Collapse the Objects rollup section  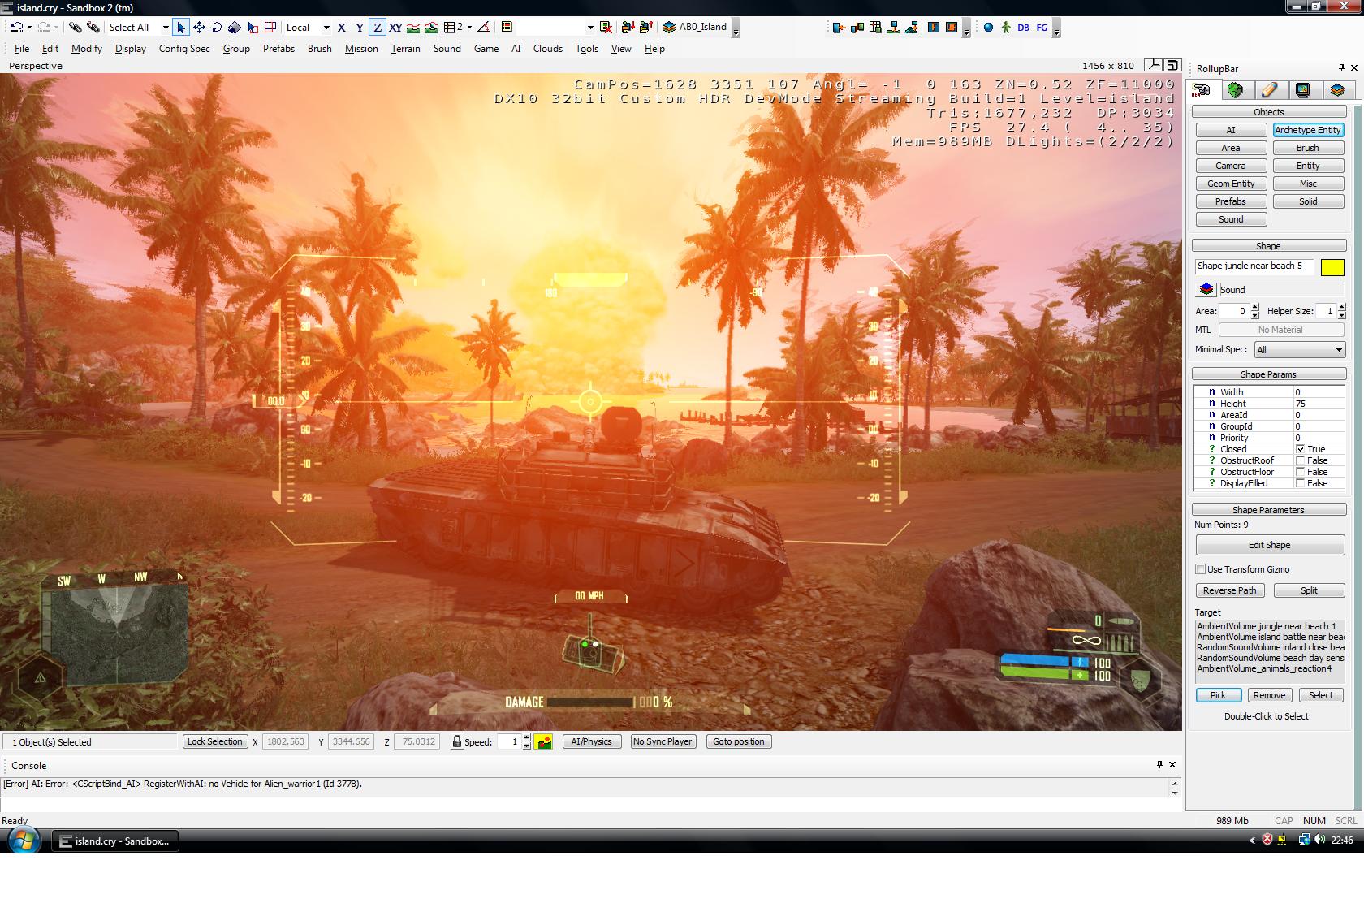(1269, 112)
